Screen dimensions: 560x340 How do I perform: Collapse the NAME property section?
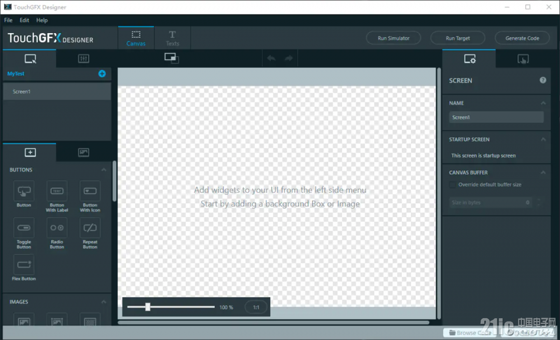[543, 103]
